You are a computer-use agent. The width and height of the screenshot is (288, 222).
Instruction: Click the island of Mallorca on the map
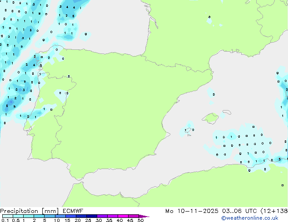pyautogui.click(x=210, y=118)
